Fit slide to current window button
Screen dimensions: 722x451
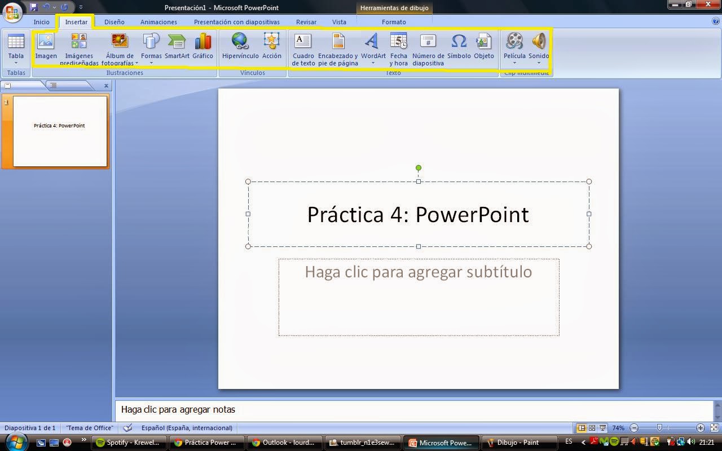pyautogui.click(x=715, y=428)
